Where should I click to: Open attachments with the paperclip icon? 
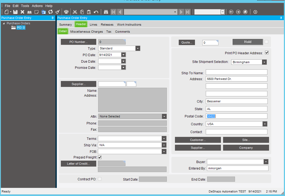[x=44, y=12]
